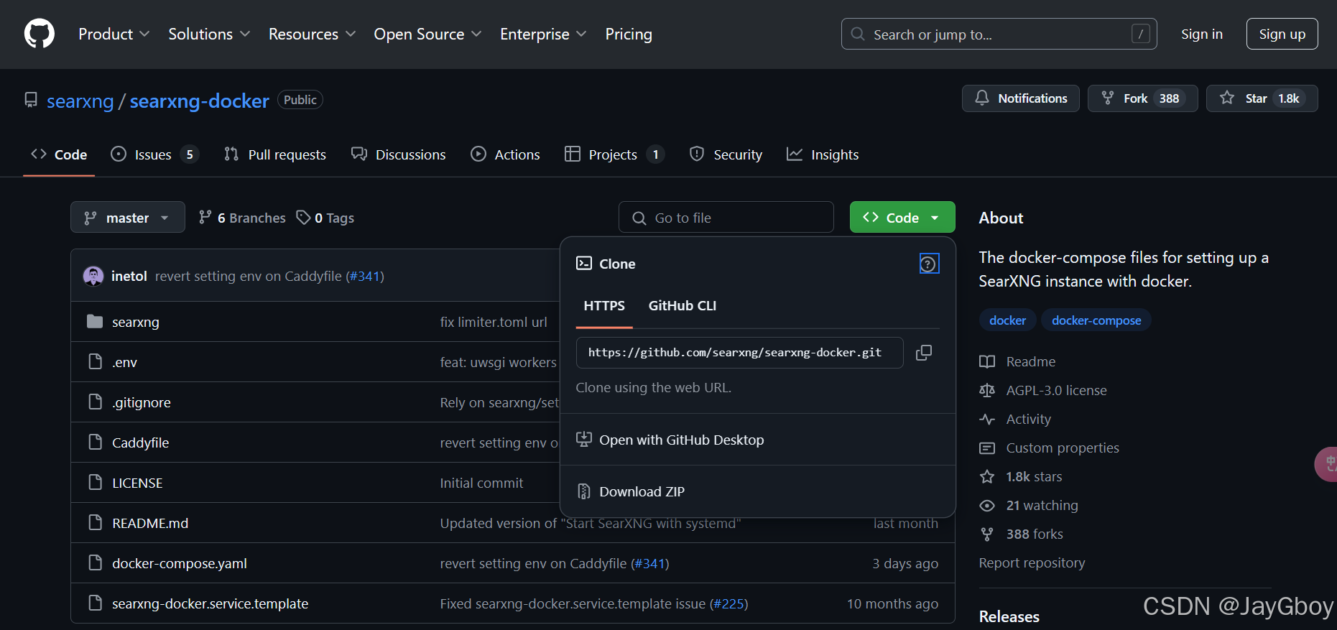Open the searxng owner link
Screen dimensions: 1337x630
pos(80,101)
